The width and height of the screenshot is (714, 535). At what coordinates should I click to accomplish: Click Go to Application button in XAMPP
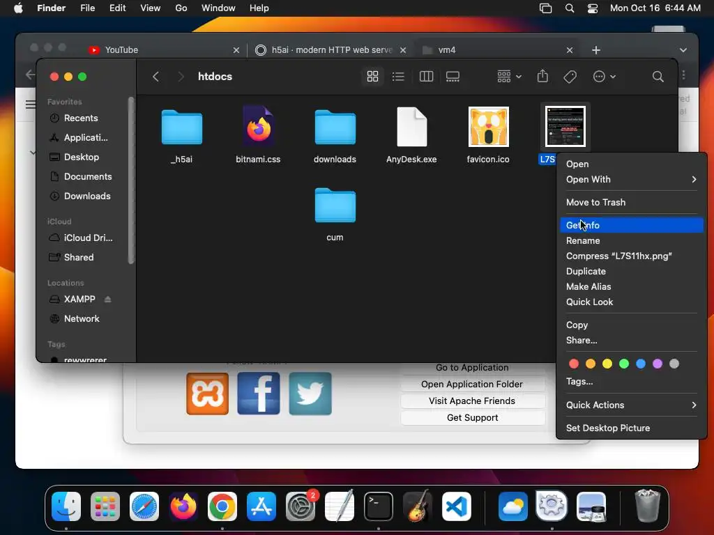click(x=473, y=368)
